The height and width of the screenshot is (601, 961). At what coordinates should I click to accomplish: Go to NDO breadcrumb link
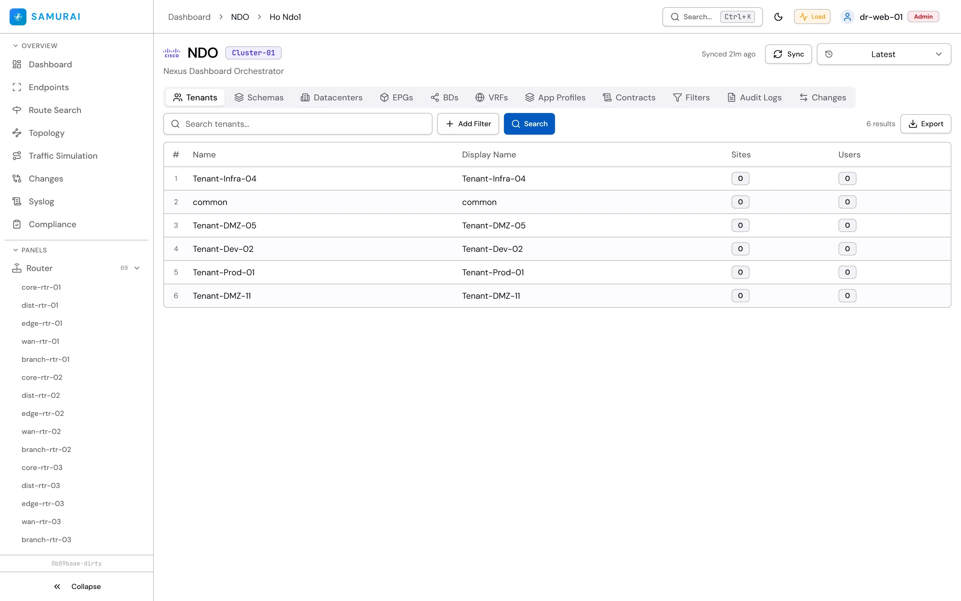point(240,17)
